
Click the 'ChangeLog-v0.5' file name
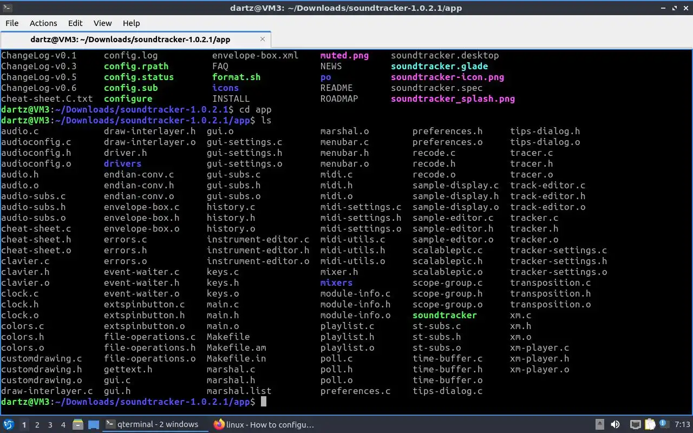point(39,77)
